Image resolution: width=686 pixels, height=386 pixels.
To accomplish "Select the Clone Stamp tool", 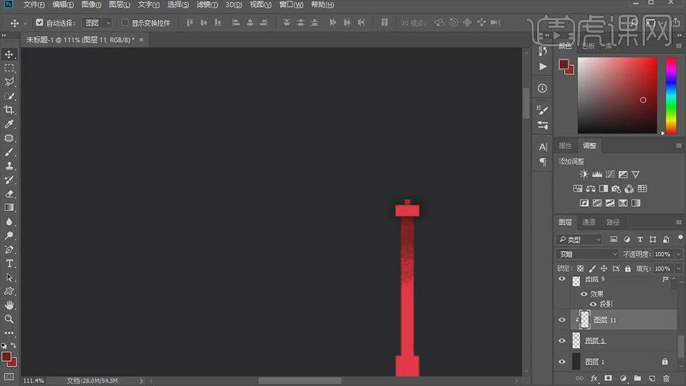I will [9, 166].
